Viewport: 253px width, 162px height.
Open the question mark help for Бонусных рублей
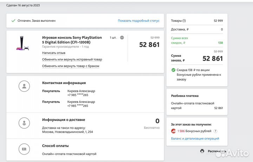(215, 131)
